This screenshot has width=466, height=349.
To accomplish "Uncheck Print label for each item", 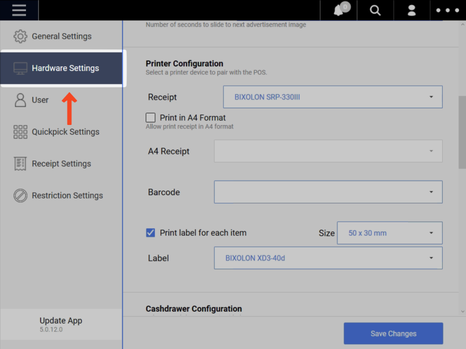I will (151, 233).
